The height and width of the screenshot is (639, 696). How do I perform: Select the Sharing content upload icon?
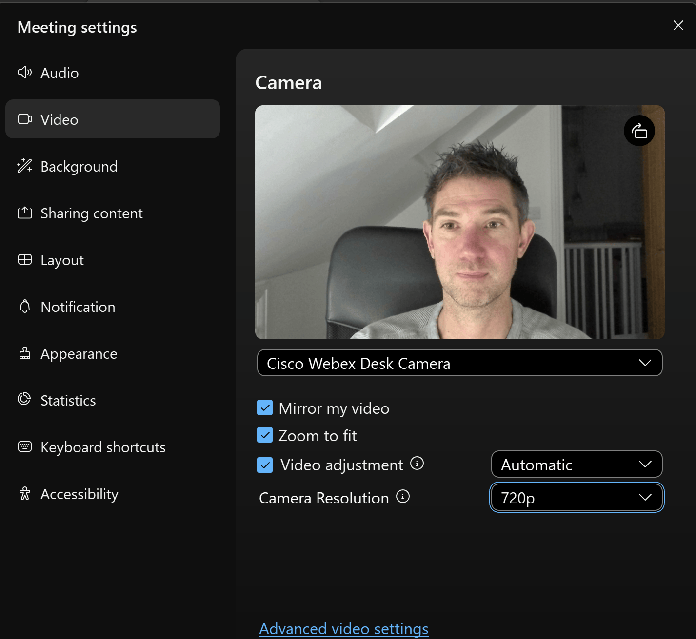click(25, 213)
